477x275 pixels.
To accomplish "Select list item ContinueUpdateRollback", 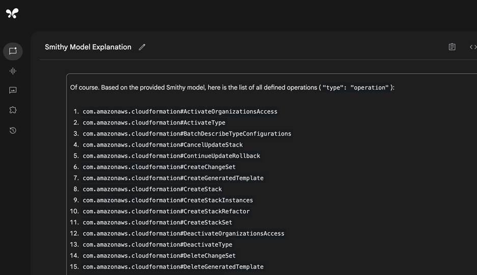I will pos(172,156).
